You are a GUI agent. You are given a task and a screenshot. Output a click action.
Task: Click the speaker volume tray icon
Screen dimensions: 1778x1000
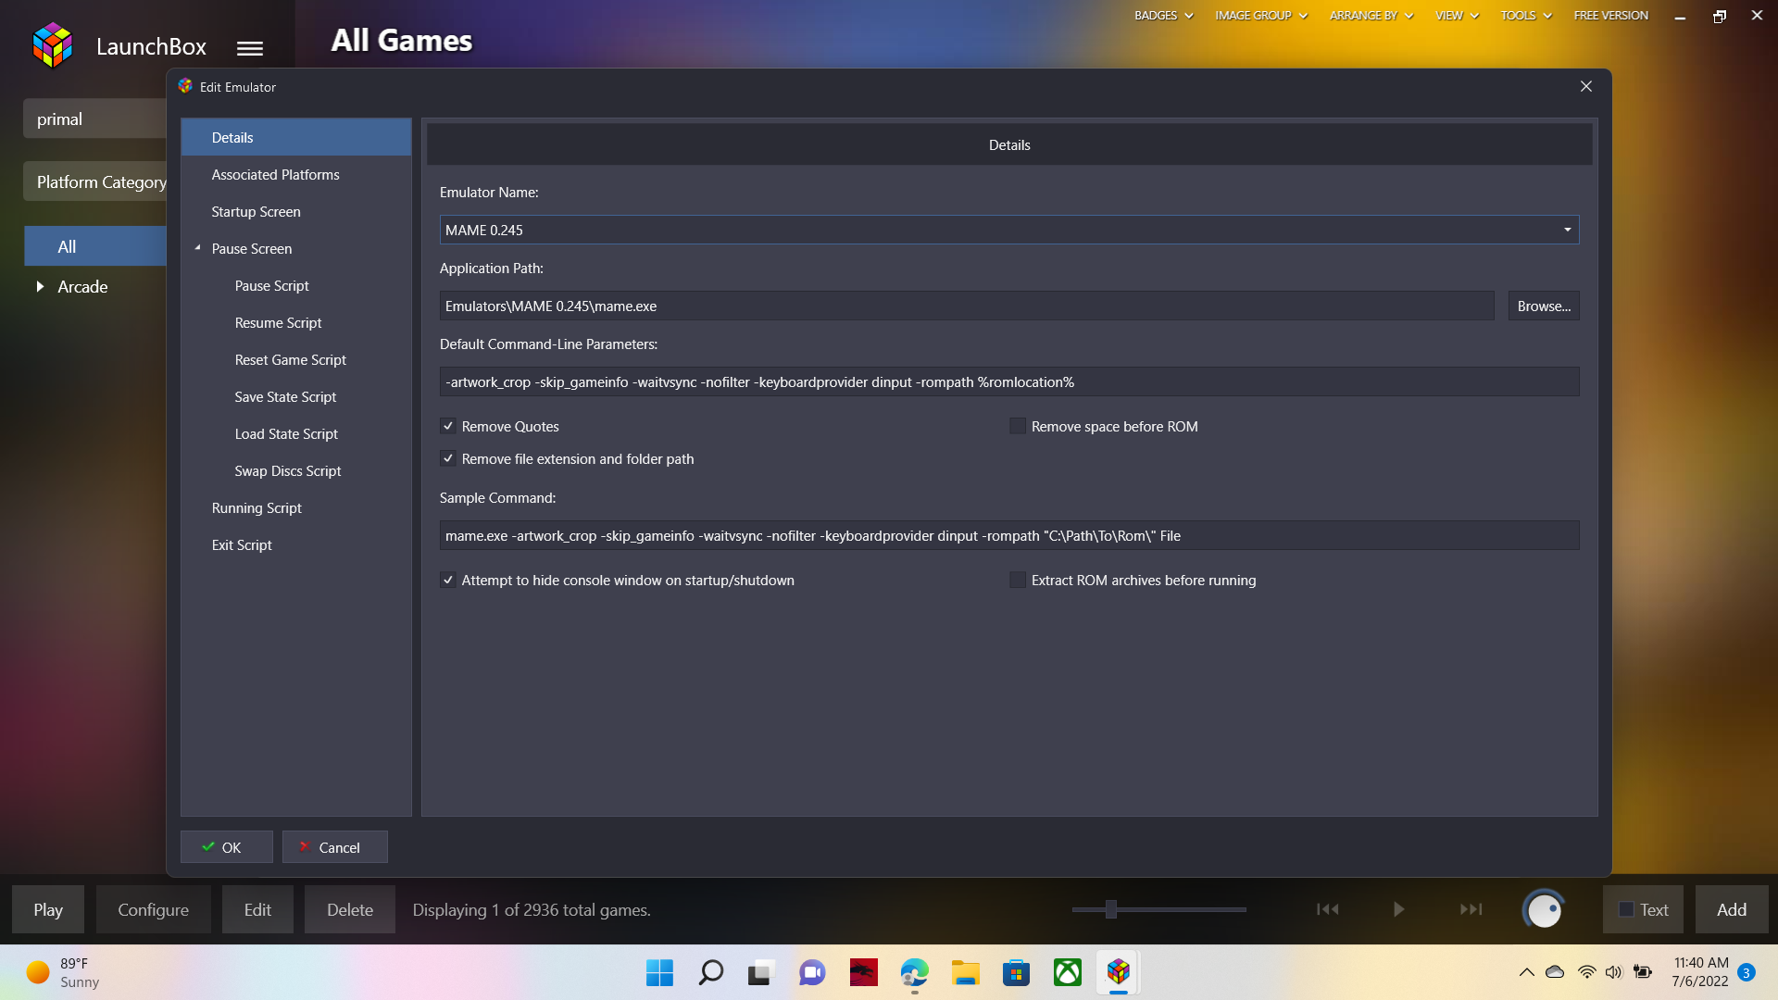(1613, 972)
